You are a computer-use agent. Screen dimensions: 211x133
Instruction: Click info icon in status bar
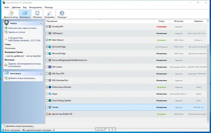pyautogui.click(x=3, y=130)
